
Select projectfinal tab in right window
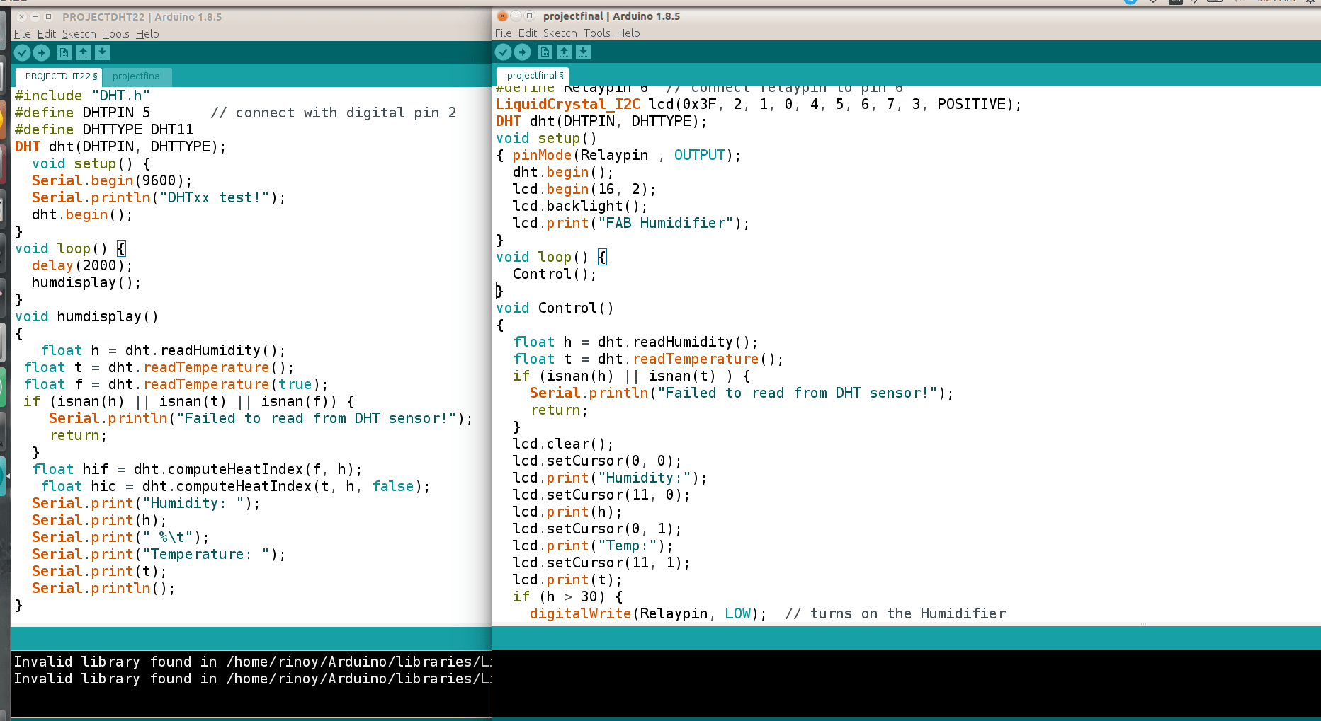(x=534, y=76)
